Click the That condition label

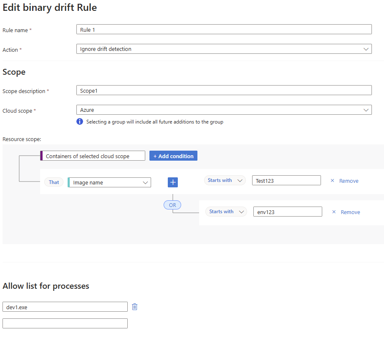pos(54,182)
